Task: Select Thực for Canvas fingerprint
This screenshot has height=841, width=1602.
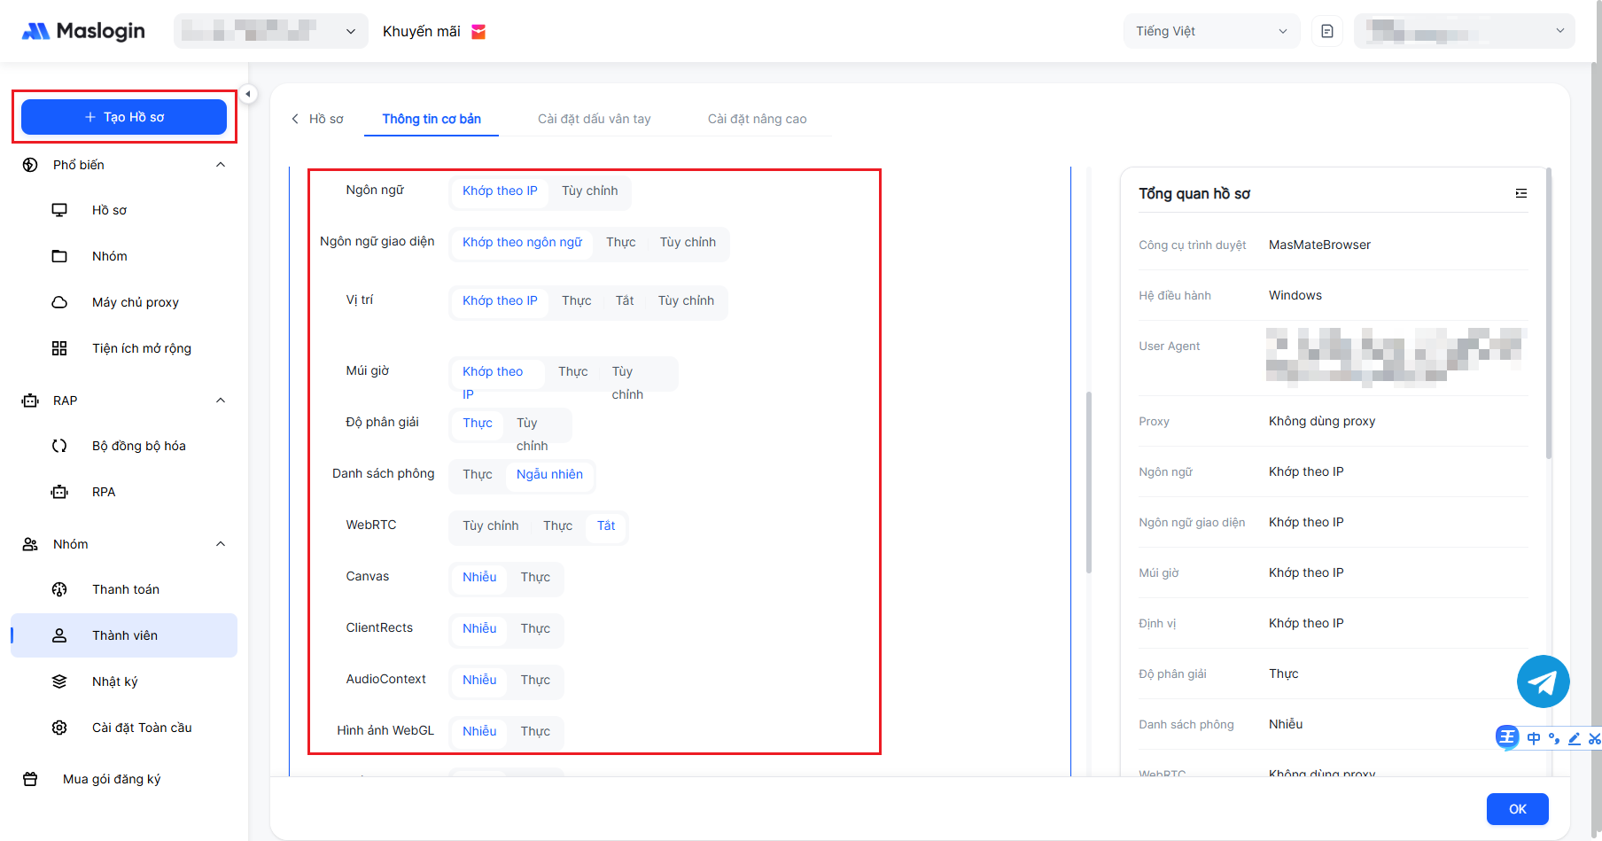Action: 535,577
